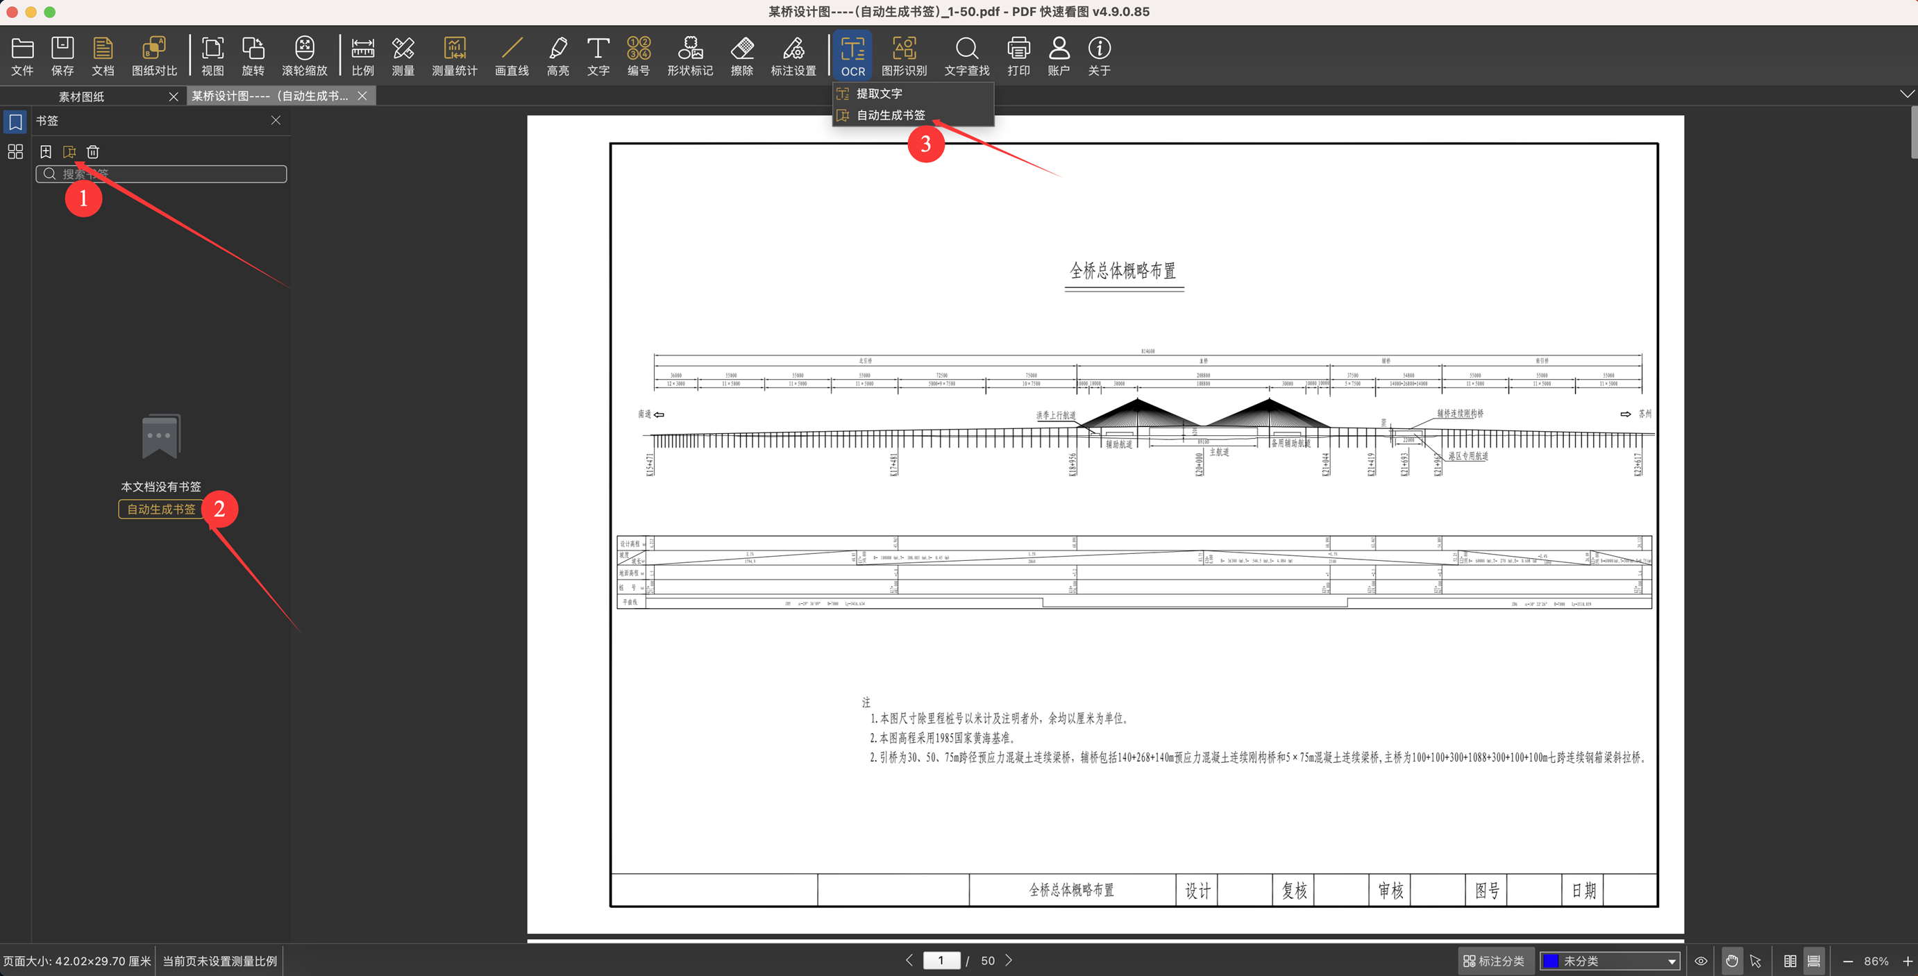Choose 提取文字 from OCR menu
The height and width of the screenshot is (976, 1918).
click(x=879, y=94)
